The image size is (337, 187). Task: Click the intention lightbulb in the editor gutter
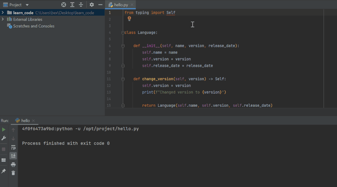[x=129, y=18]
